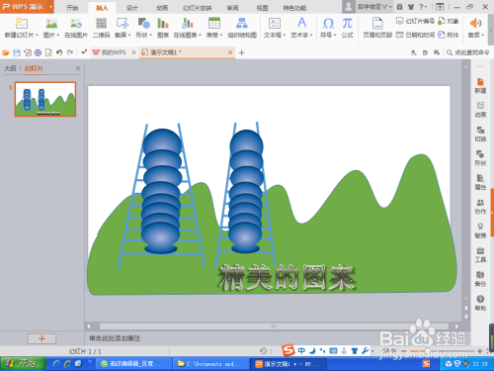The height and width of the screenshot is (371, 494).
Task: Click the add slide plus button
Action: pos(41,338)
